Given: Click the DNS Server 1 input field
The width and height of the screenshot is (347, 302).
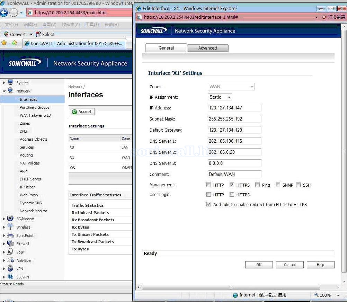Looking at the screenshot, I should click(234, 141).
